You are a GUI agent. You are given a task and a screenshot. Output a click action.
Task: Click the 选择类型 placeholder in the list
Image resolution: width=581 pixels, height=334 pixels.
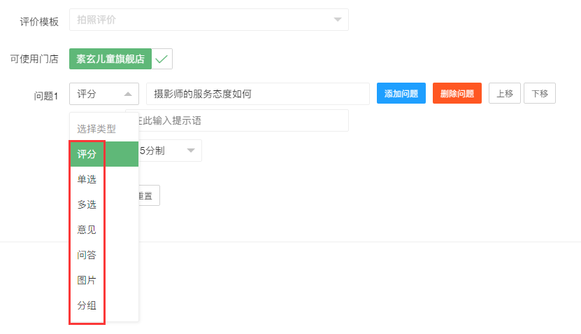pos(96,129)
